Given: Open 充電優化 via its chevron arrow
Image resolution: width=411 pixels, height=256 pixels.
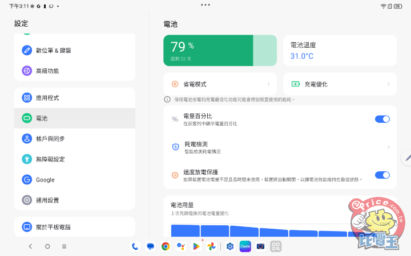Looking at the screenshot, I should tap(389, 84).
